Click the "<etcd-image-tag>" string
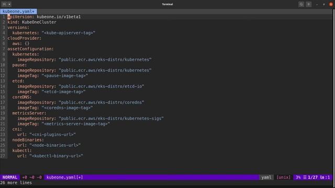Viewport: 335px width, 188px height. pos(64,92)
